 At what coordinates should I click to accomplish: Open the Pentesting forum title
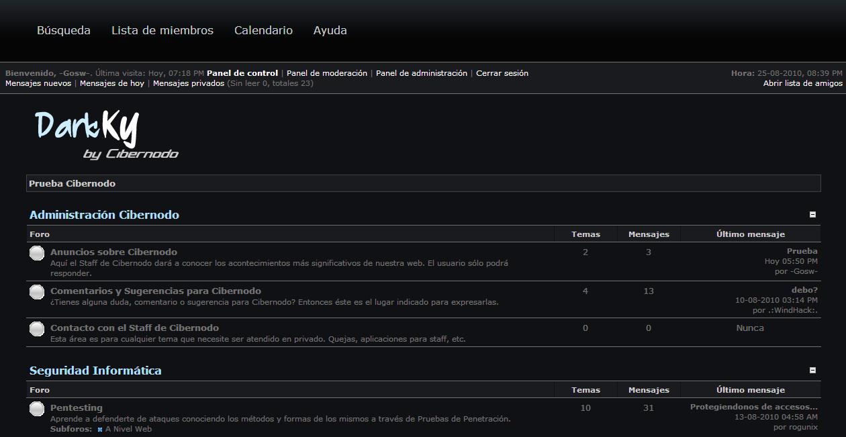click(x=77, y=407)
